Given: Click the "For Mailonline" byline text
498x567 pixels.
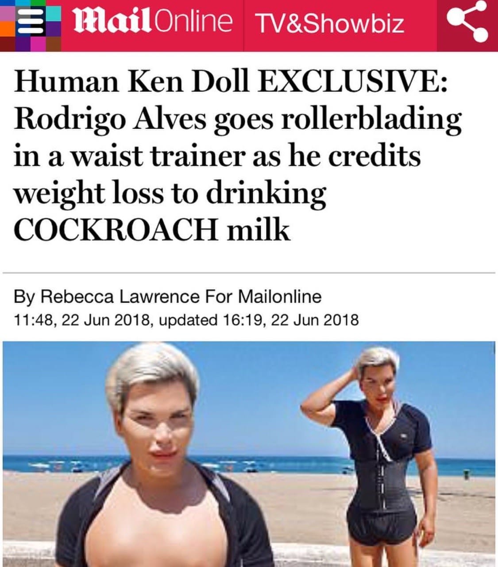Looking at the screenshot, I should coord(263,296).
